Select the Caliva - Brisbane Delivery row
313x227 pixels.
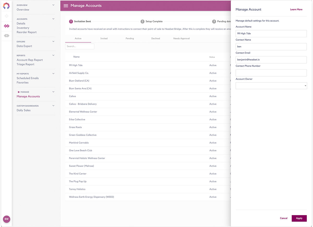click(x=148, y=104)
